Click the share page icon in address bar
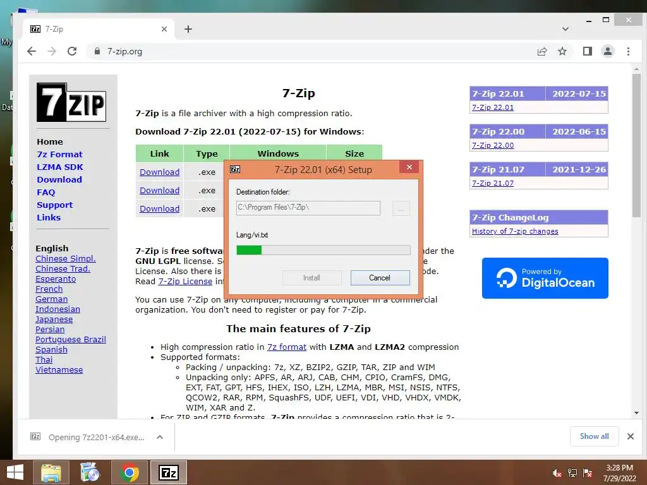 tap(542, 51)
